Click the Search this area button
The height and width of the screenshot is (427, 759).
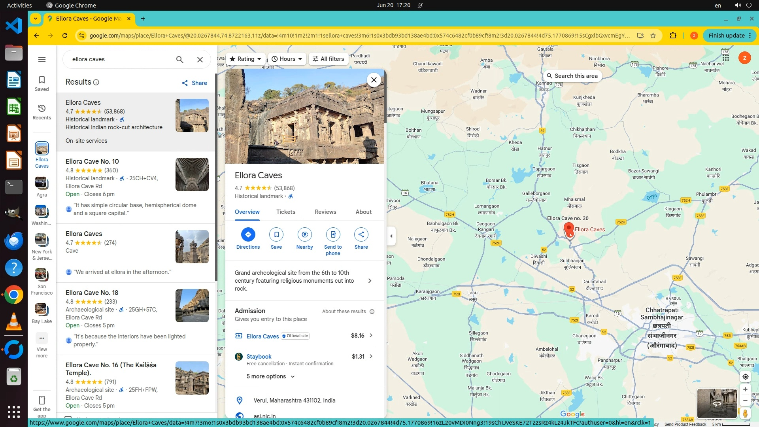(x=572, y=76)
